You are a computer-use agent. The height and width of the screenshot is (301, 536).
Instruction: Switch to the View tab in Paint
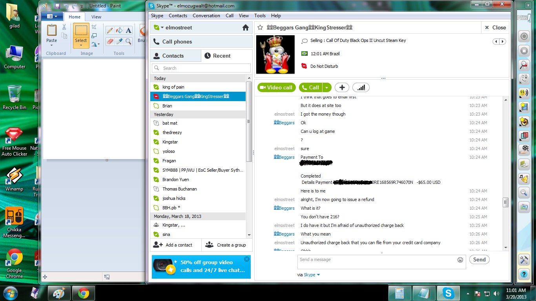tap(96, 17)
